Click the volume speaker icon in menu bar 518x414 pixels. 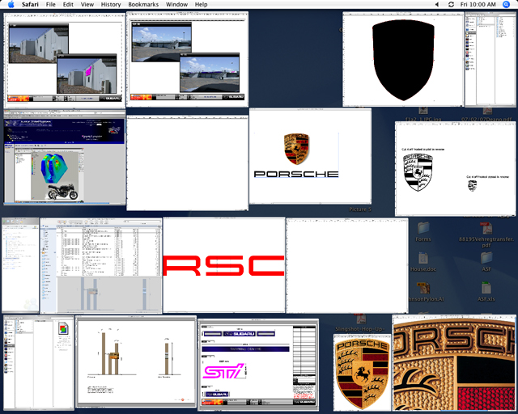(437, 4)
